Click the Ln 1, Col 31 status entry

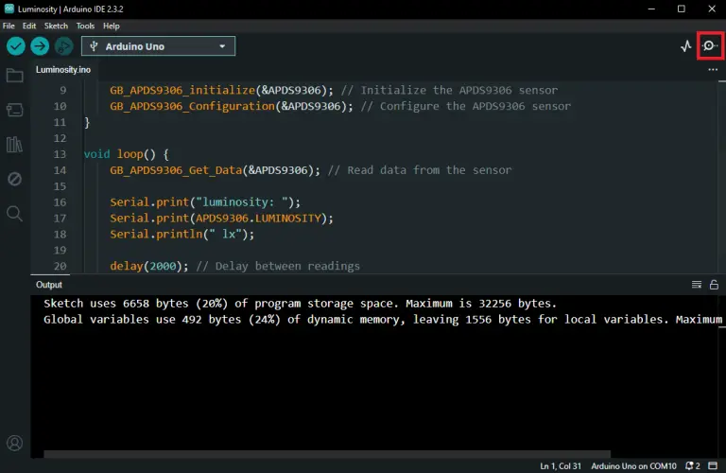pyautogui.click(x=561, y=466)
